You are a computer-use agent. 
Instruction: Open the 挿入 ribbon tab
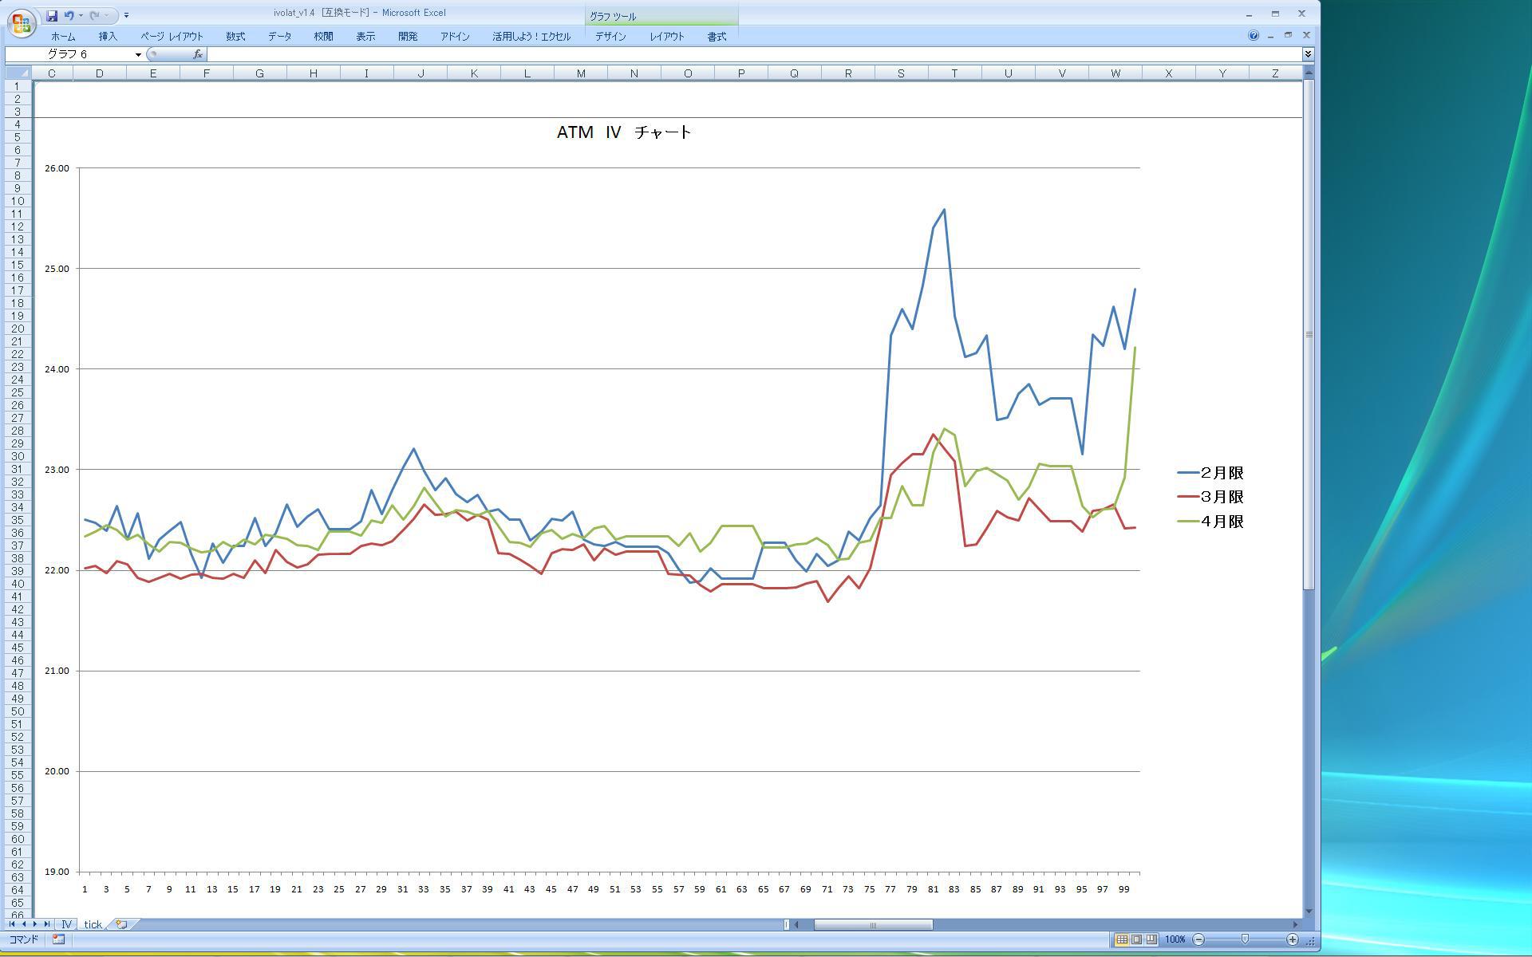click(108, 37)
